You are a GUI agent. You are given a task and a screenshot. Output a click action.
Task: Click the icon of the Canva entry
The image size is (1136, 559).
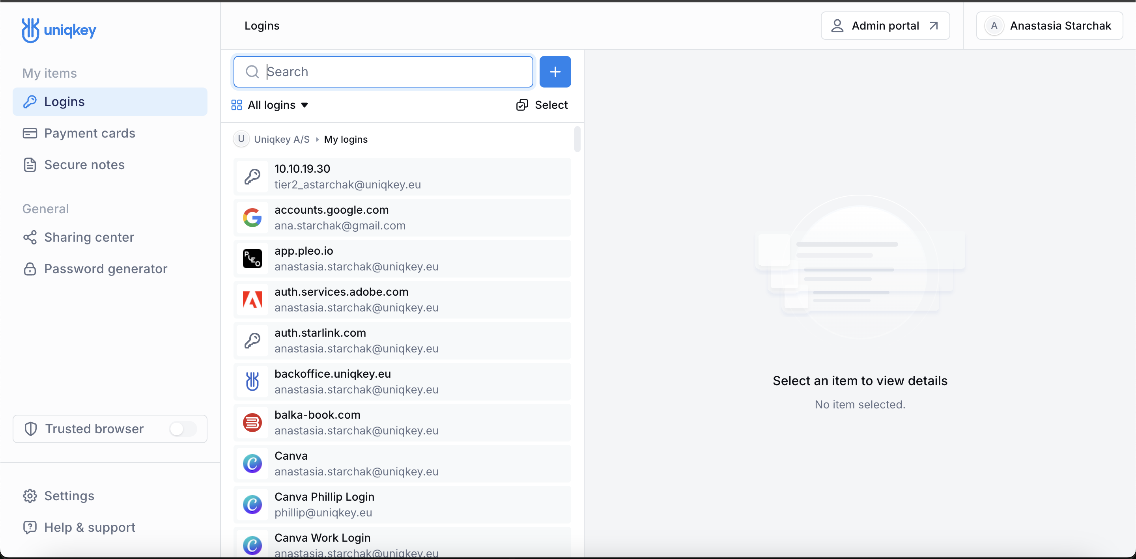(252, 464)
